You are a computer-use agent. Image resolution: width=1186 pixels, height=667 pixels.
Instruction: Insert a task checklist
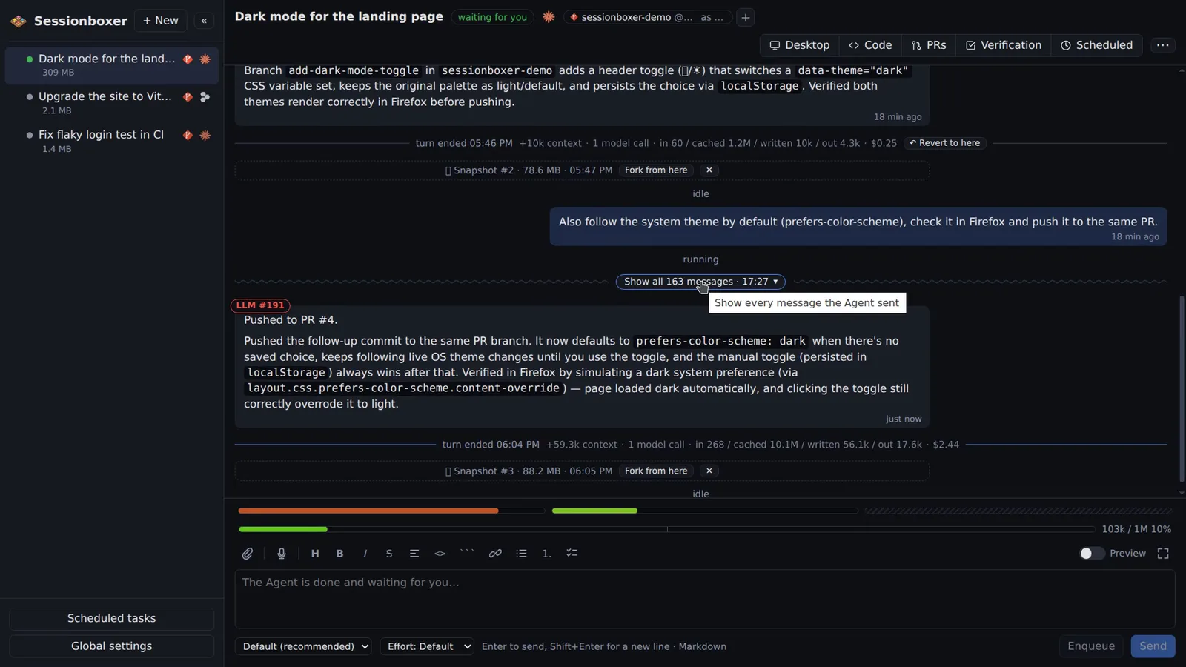(572, 554)
